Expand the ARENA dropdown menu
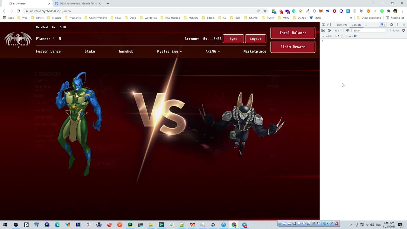 [212, 51]
